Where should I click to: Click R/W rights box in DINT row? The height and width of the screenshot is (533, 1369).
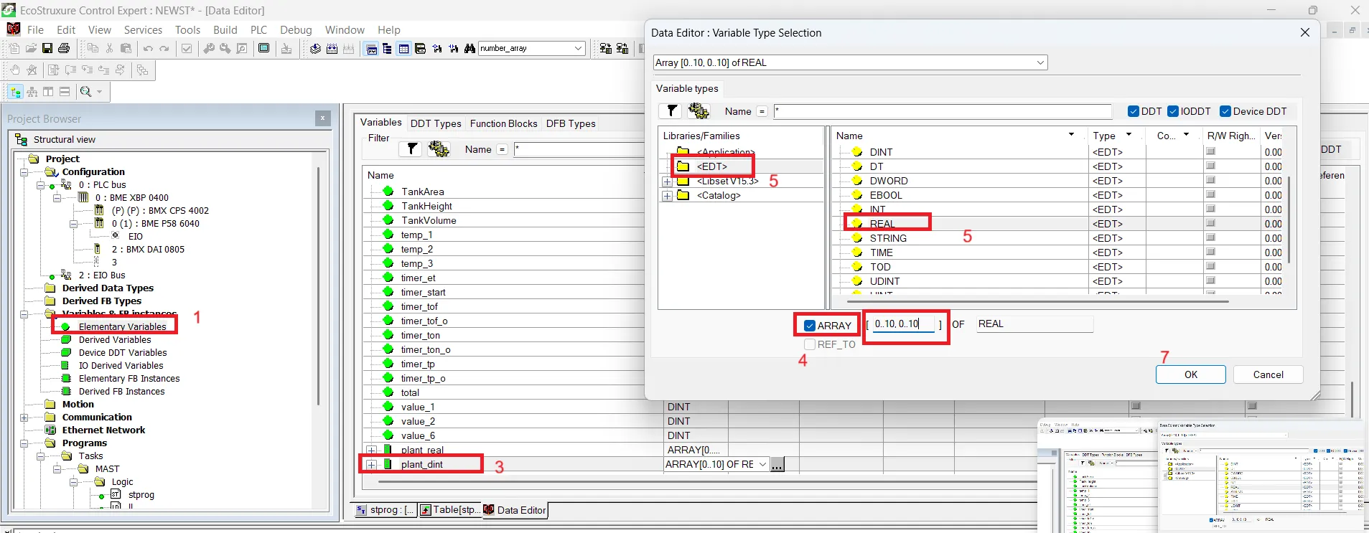click(1210, 151)
